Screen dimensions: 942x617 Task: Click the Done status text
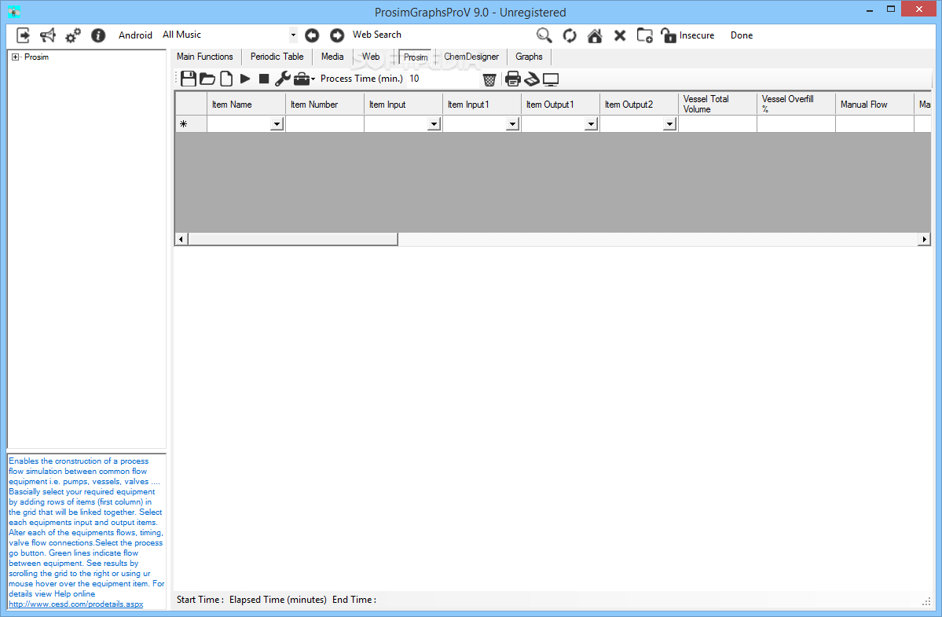coord(742,35)
